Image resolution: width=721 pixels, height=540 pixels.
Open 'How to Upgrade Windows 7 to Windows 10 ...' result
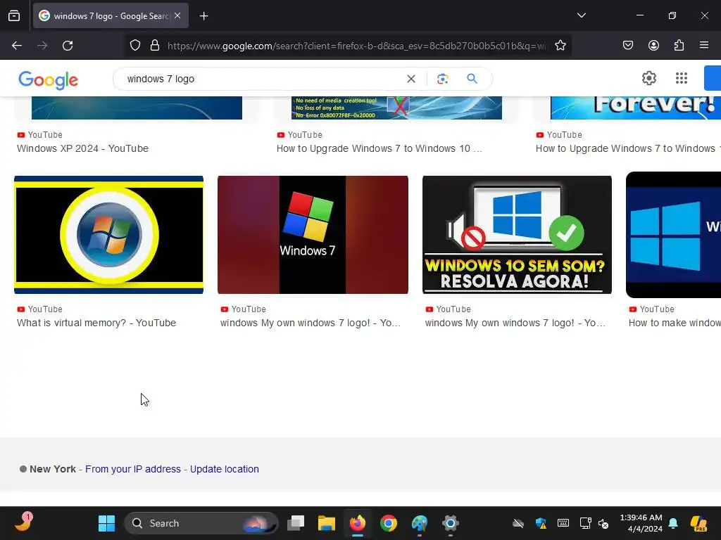tap(380, 149)
